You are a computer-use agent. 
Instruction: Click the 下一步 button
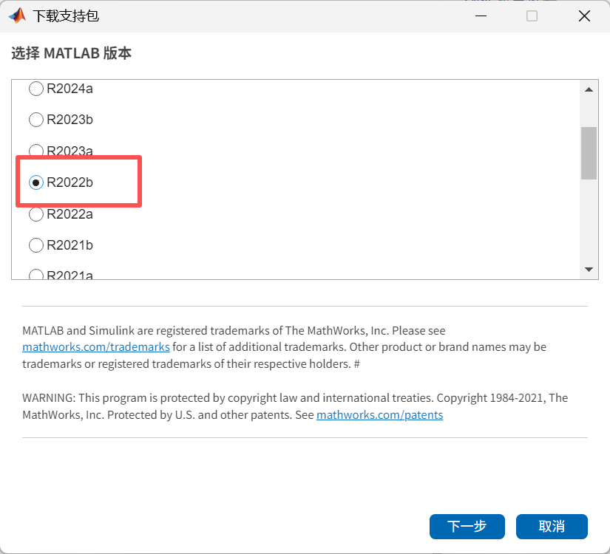click(467, 527)
